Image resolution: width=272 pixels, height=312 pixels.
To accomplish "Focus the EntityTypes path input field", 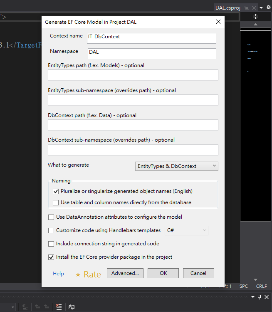I will 133,75.
